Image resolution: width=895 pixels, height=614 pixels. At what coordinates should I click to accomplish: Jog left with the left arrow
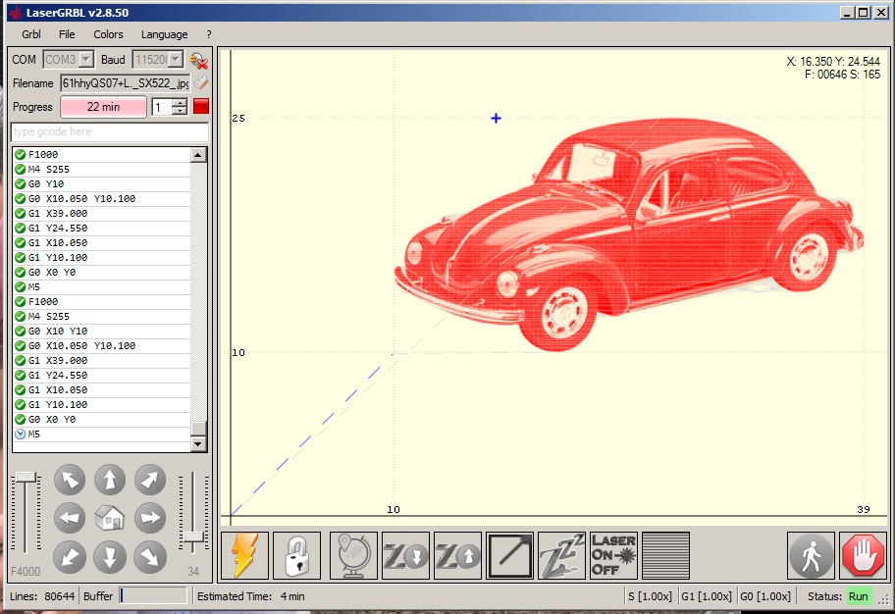coord(70,518)
